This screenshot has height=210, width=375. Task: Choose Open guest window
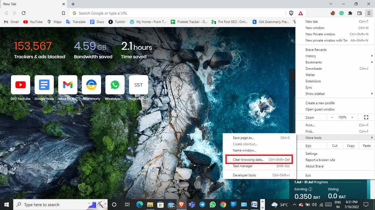pos(335,109)
